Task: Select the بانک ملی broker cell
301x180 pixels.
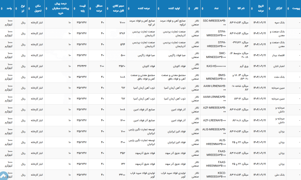Action: point(279,175)
